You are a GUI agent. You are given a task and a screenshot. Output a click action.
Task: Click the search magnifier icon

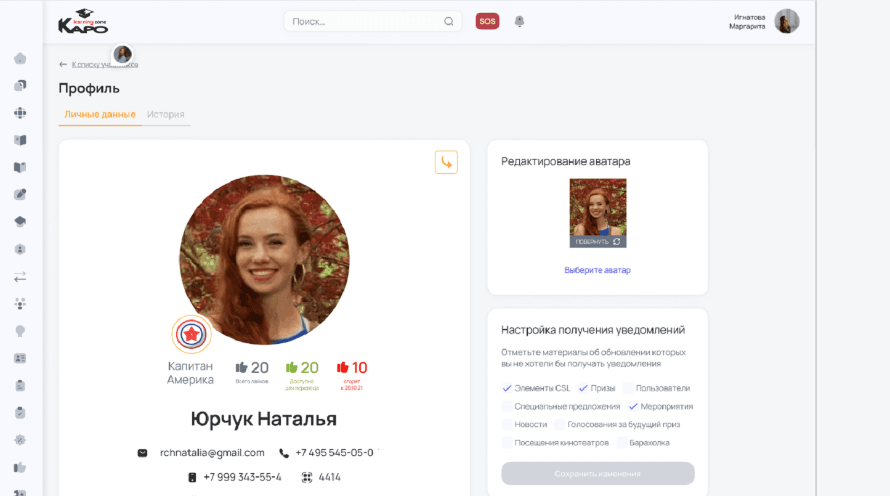tap(448, 22)
